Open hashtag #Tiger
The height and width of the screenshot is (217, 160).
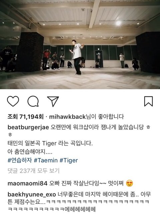[x=69, y=160]
